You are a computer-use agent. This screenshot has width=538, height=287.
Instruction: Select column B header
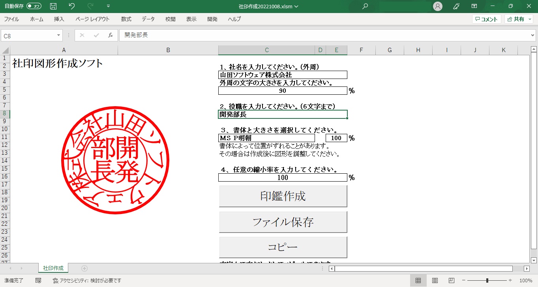(168, 50)
